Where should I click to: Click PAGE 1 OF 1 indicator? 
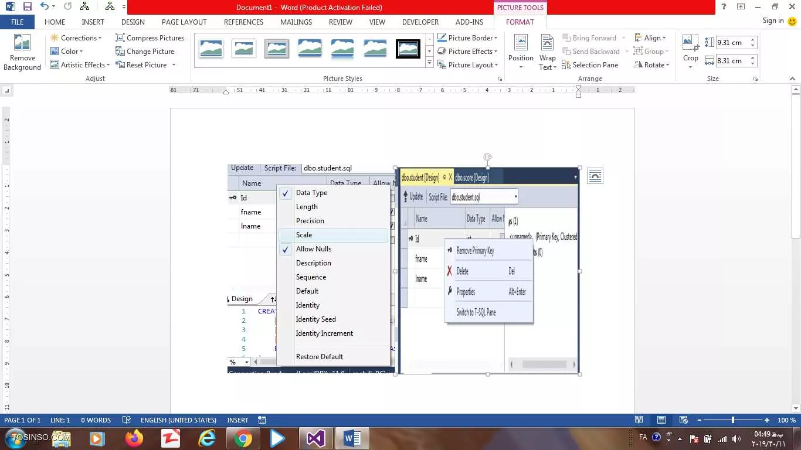pos(22,420)
